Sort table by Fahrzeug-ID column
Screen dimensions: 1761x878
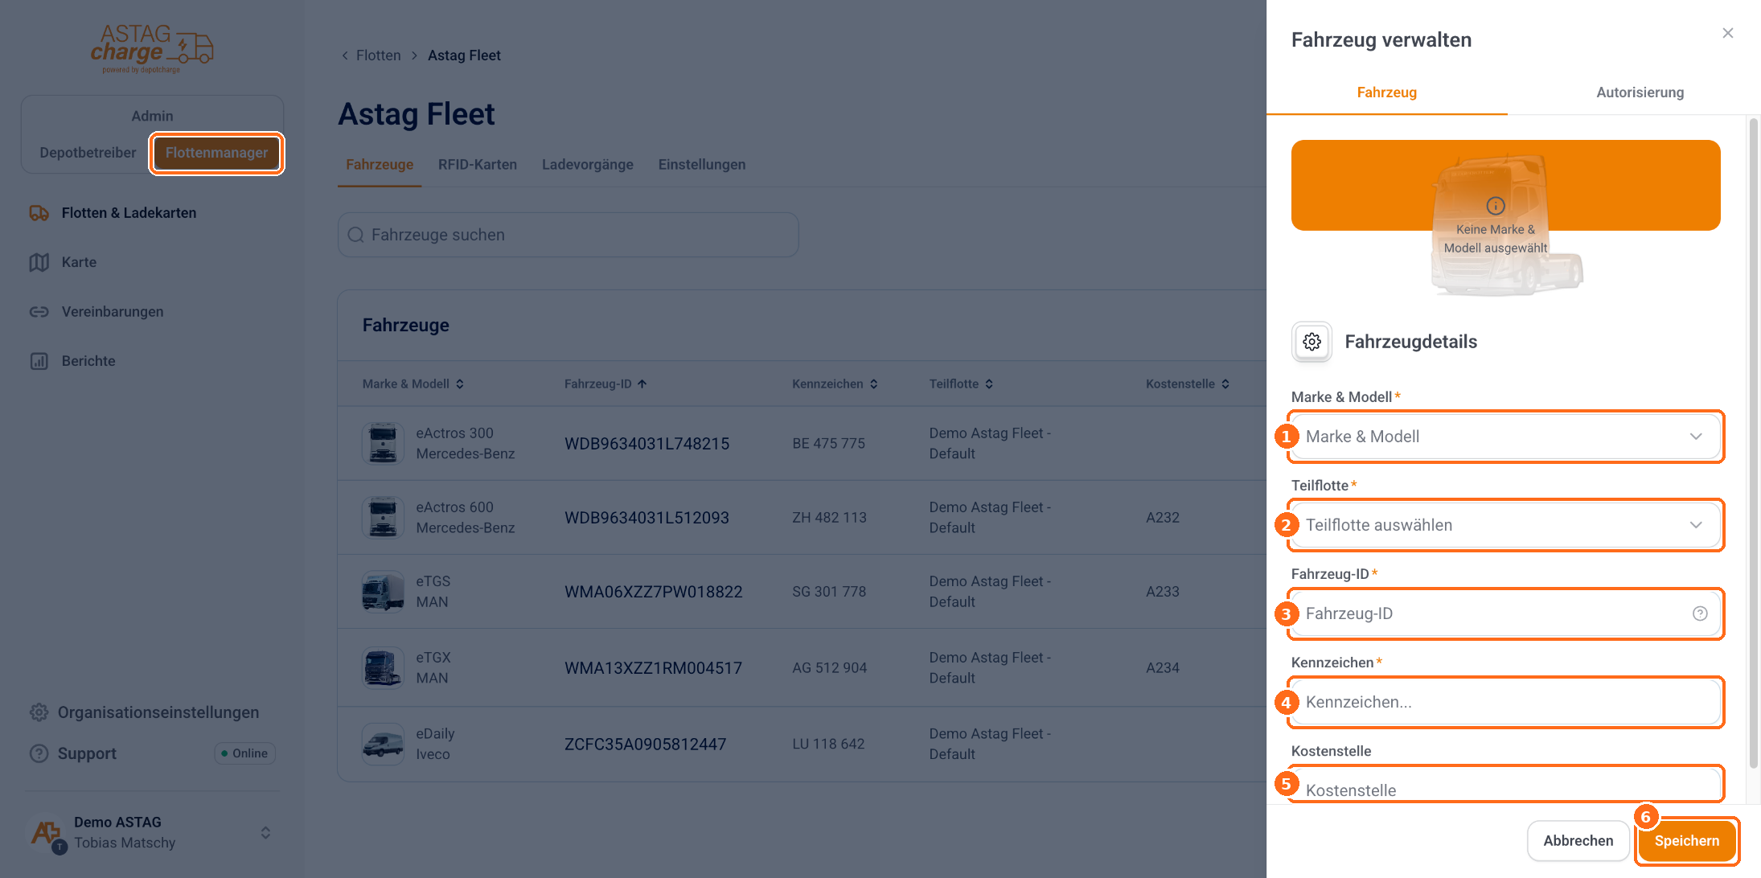pos(605,384)
